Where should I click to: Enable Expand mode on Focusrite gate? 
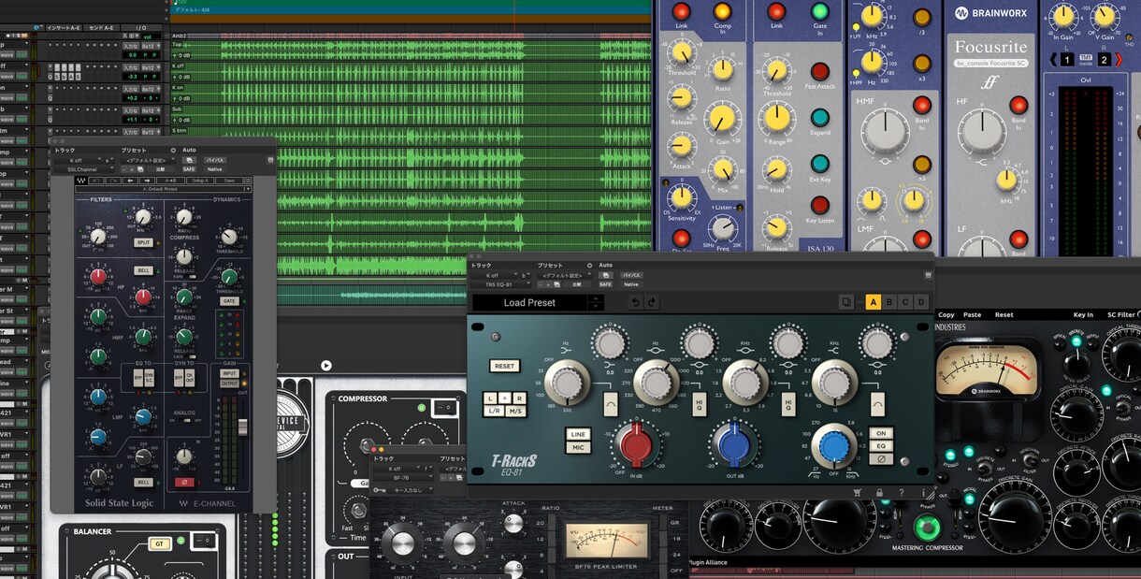pyautogui.click(x=819, y=117)
